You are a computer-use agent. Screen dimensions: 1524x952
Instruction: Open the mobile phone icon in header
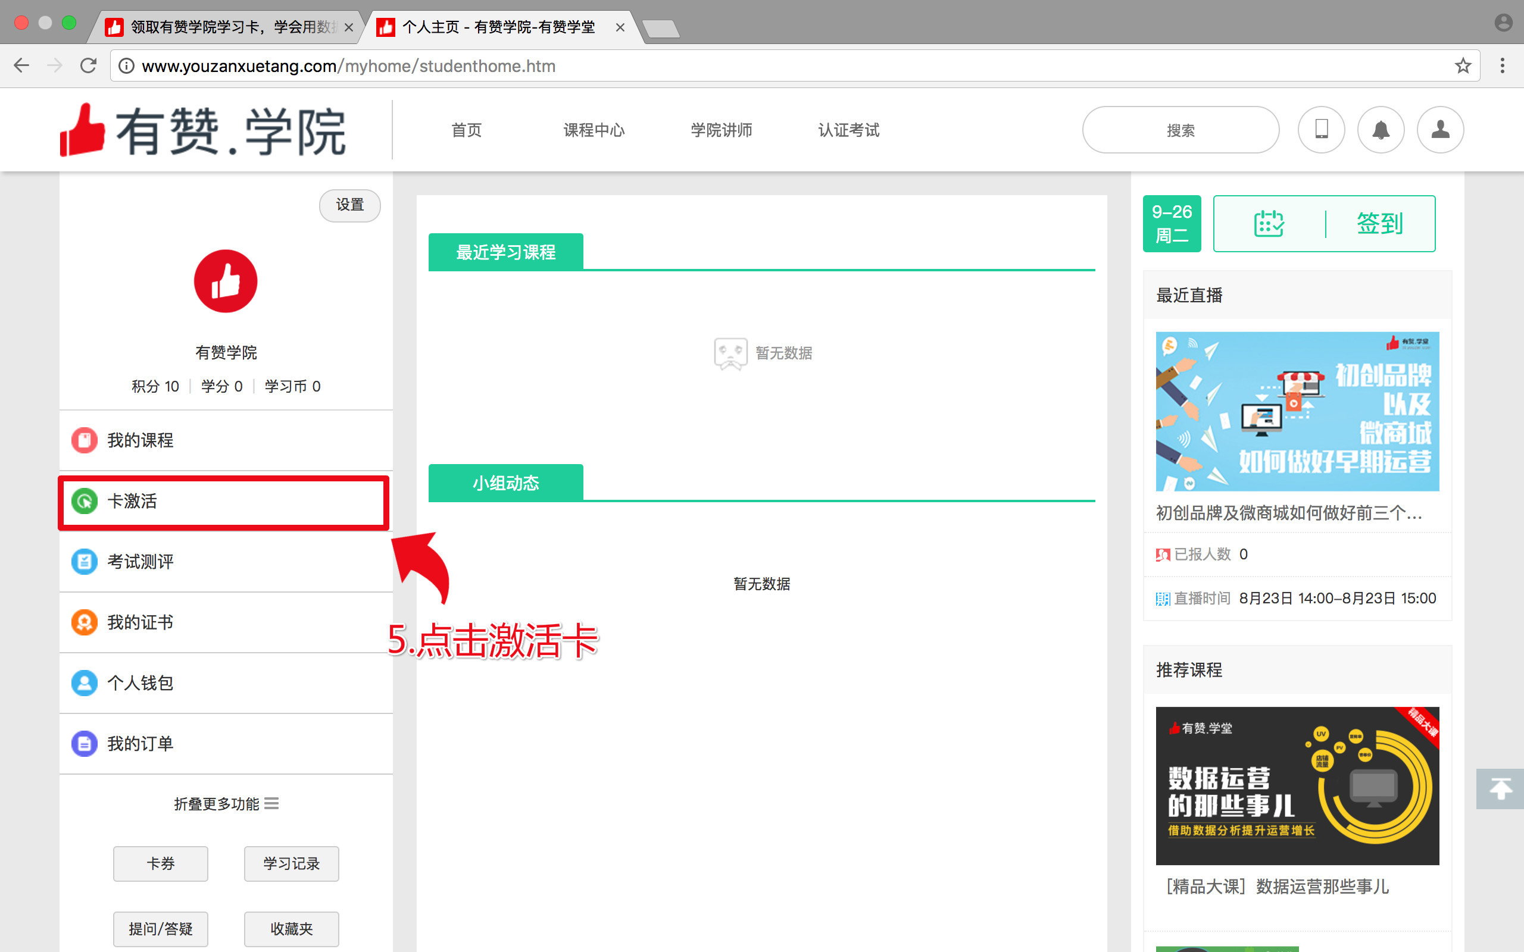(x=1321, y=130)
